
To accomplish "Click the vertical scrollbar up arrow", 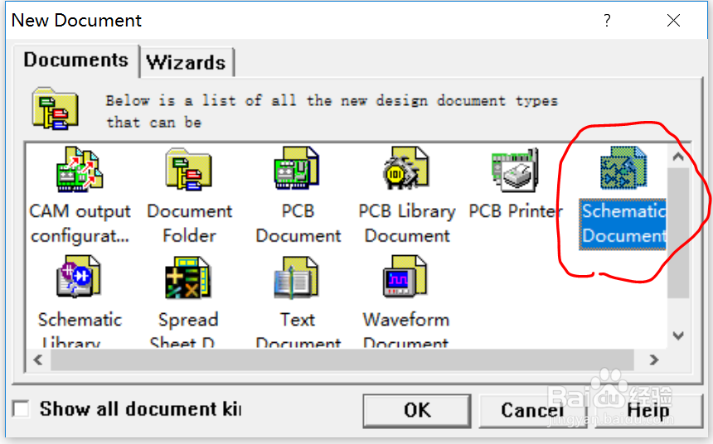I will click(678, 157).
